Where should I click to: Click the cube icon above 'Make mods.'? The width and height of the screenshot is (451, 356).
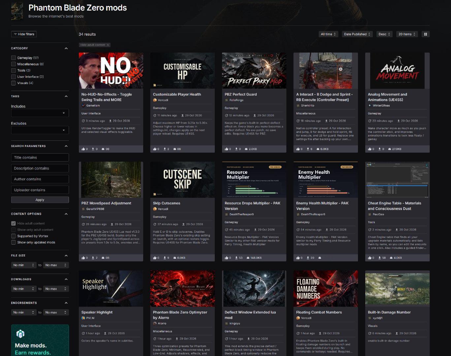(20, 334)
